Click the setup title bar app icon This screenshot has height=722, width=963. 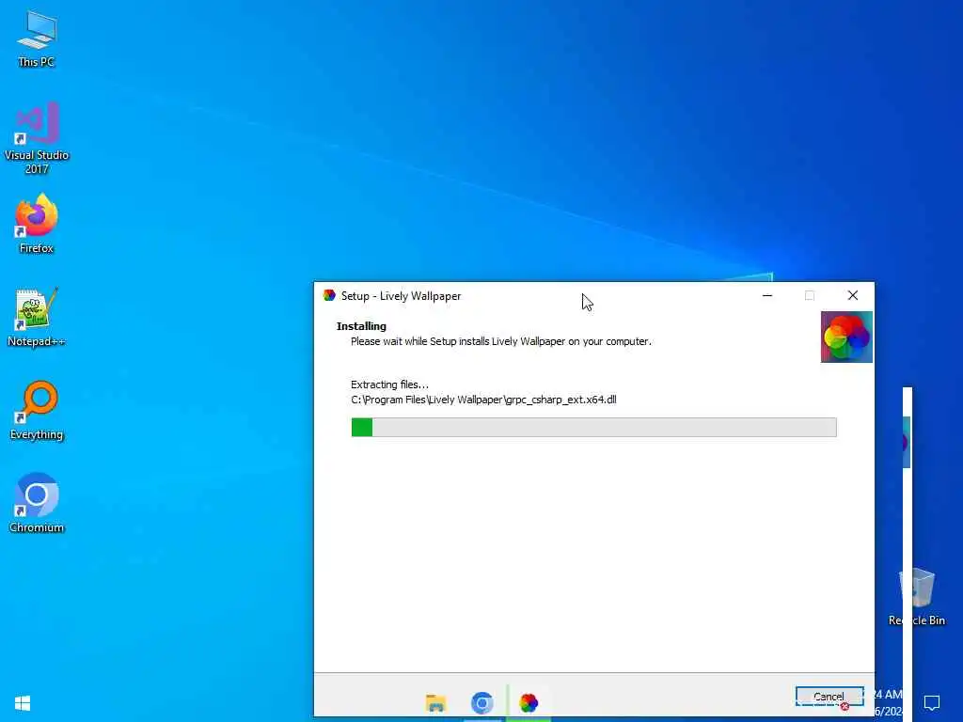(x=329, y=295)
